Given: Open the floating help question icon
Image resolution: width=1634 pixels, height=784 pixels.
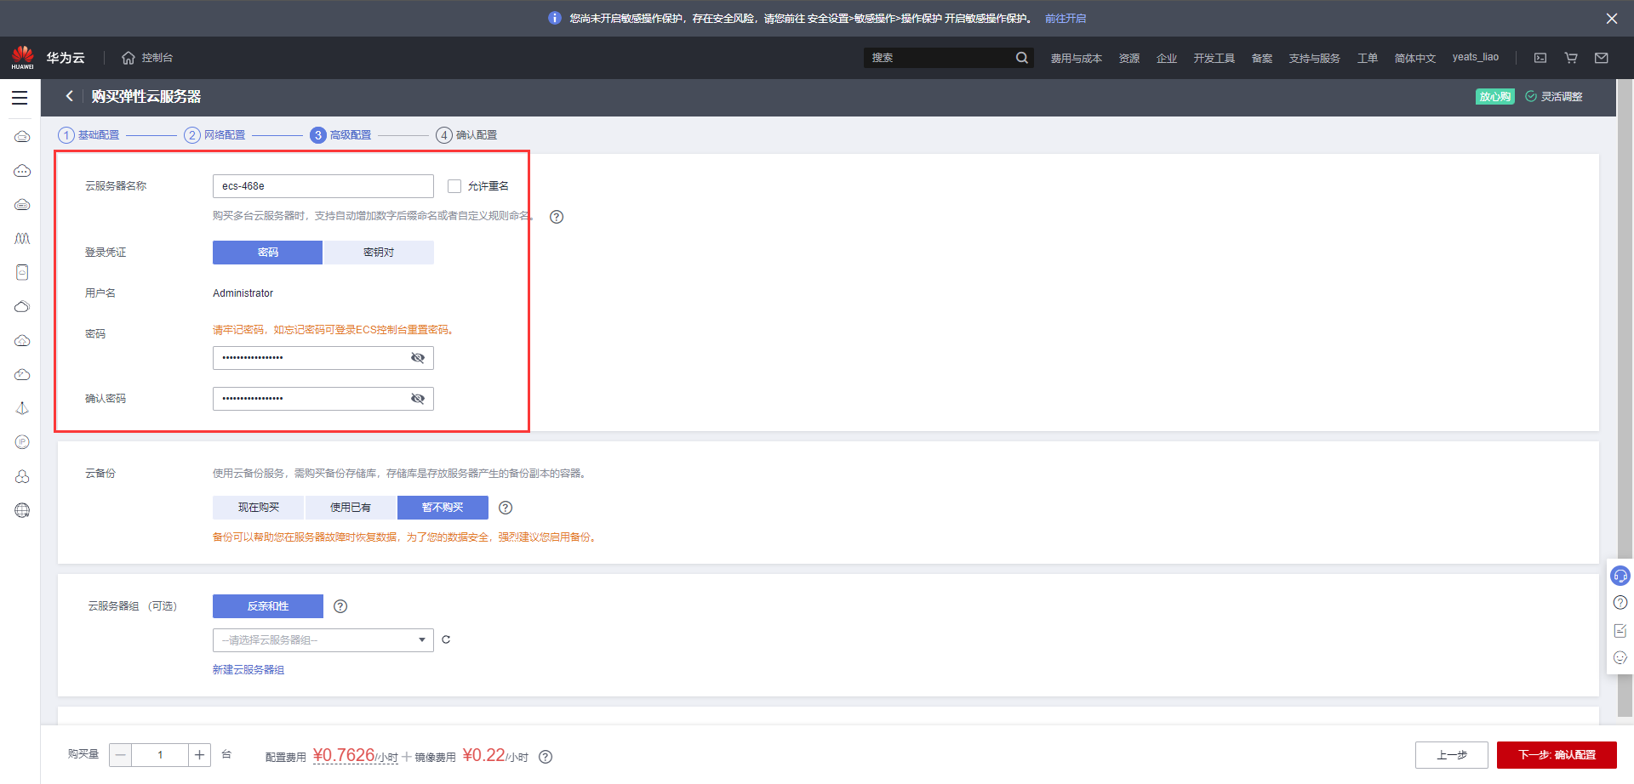Looking at the screenshot, I should coord(1620,603).
